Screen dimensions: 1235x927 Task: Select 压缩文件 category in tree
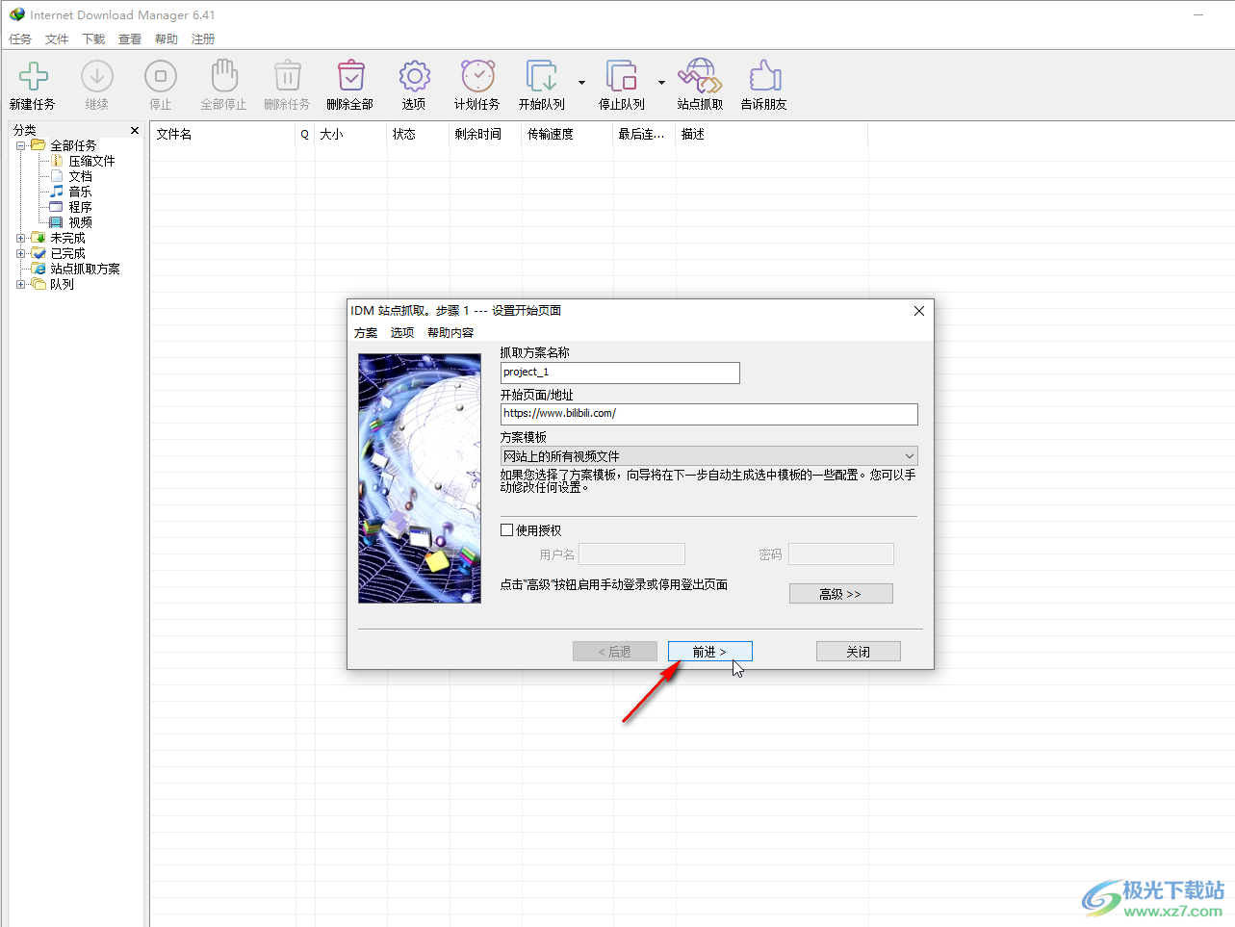(91, 161)
